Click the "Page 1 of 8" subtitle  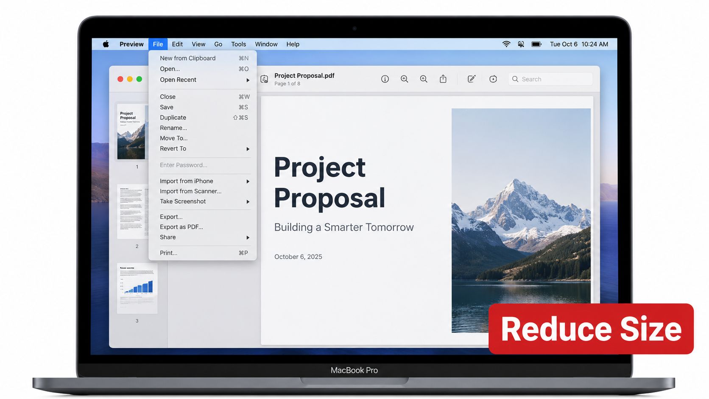287,84
